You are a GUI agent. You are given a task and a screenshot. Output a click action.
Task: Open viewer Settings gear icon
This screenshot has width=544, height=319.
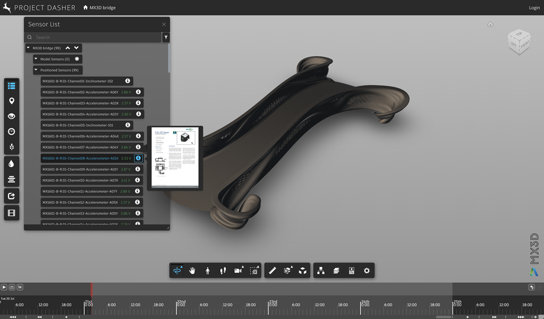pos(367,271)
